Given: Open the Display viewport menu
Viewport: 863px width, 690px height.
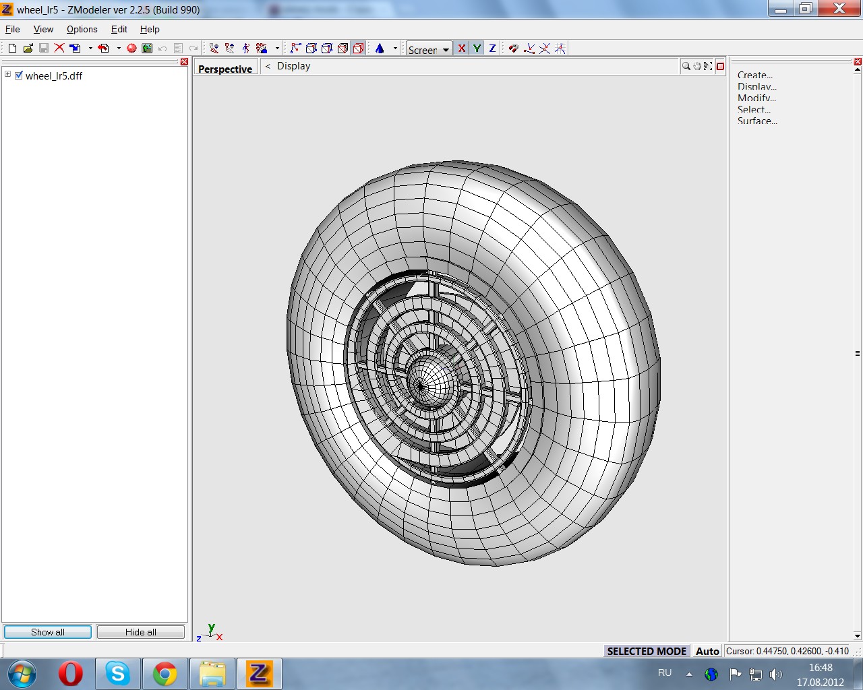Looking at the screenshot, I should (x=294, y=66).
